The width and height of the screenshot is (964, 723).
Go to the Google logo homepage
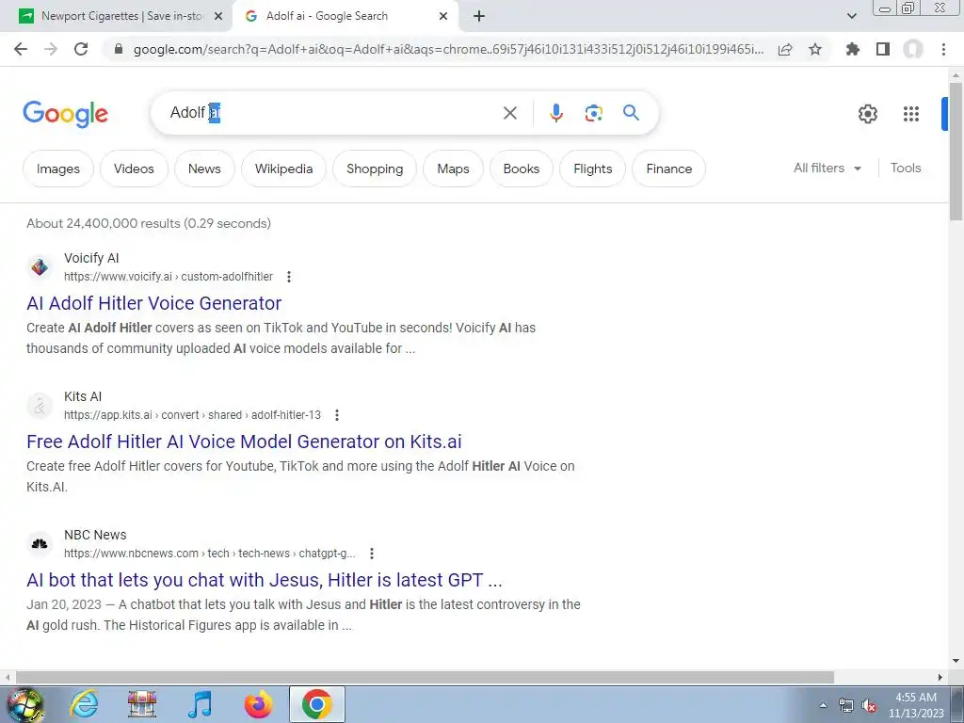click(66, 114)
